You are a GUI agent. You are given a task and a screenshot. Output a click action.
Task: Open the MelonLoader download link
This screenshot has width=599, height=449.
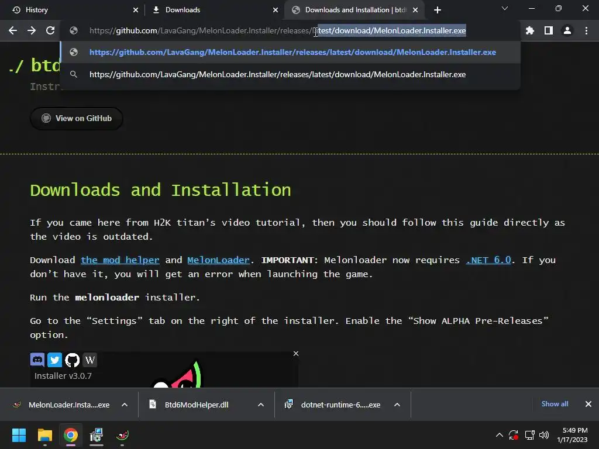pyautogui.click(x=219, y=260)
